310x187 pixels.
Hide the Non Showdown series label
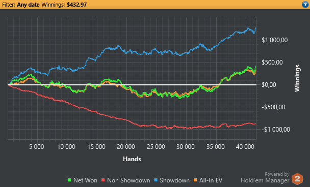(x=128, y=180)
